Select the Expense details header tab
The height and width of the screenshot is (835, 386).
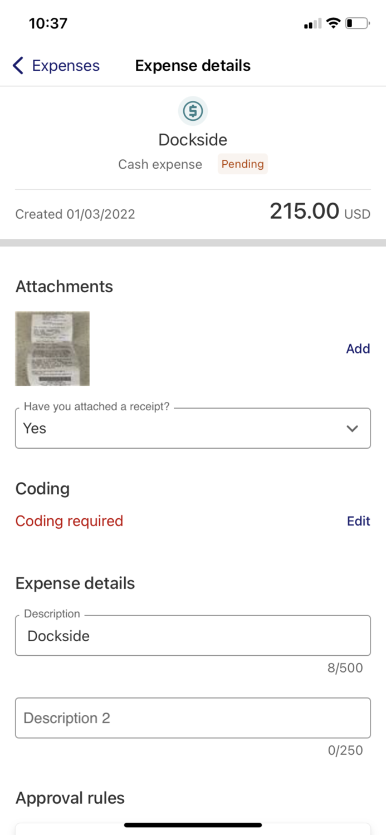[x=193, y=65]
